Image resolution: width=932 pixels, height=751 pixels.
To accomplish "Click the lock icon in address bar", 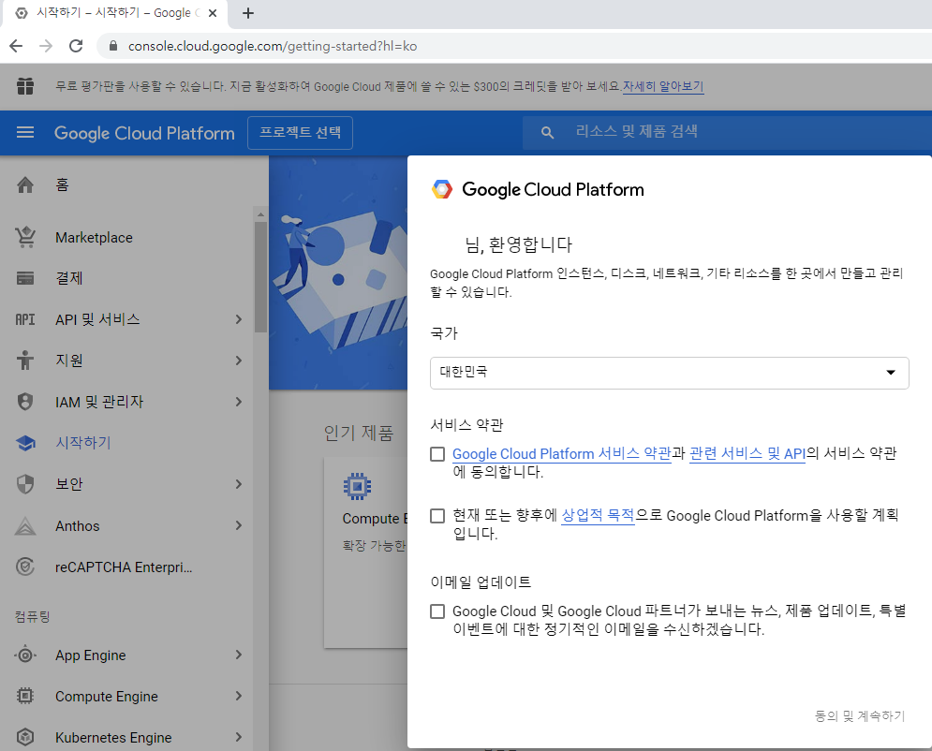I will pyautogui.click(x=113, y=46).
